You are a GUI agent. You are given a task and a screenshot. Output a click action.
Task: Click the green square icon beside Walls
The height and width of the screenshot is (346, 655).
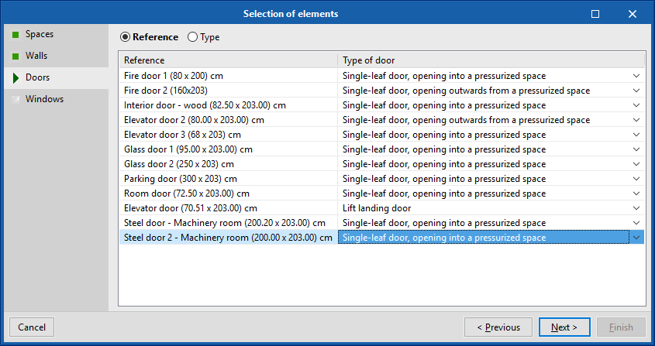tap(16, 56)
